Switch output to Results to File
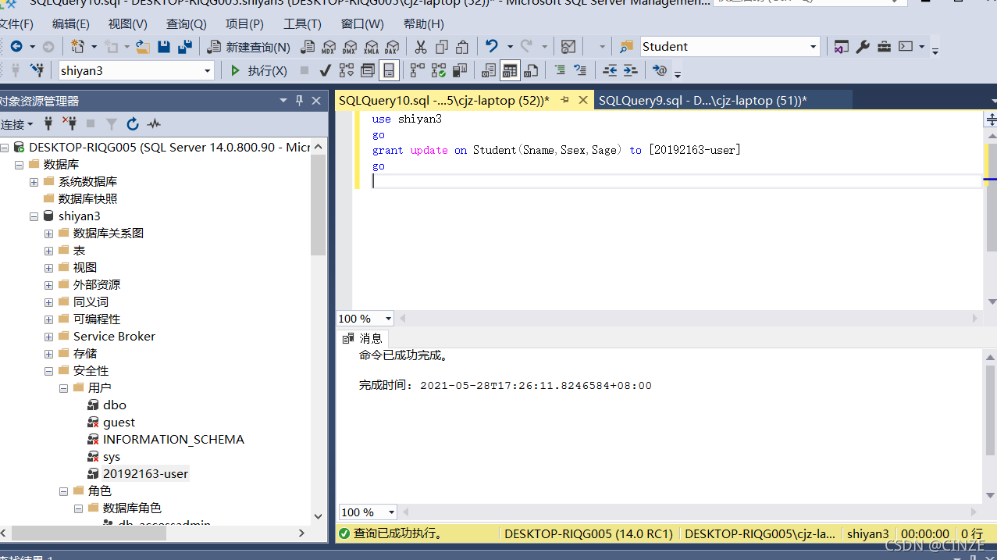Viewport: 997px width, 560px height. tap(531, 70)
